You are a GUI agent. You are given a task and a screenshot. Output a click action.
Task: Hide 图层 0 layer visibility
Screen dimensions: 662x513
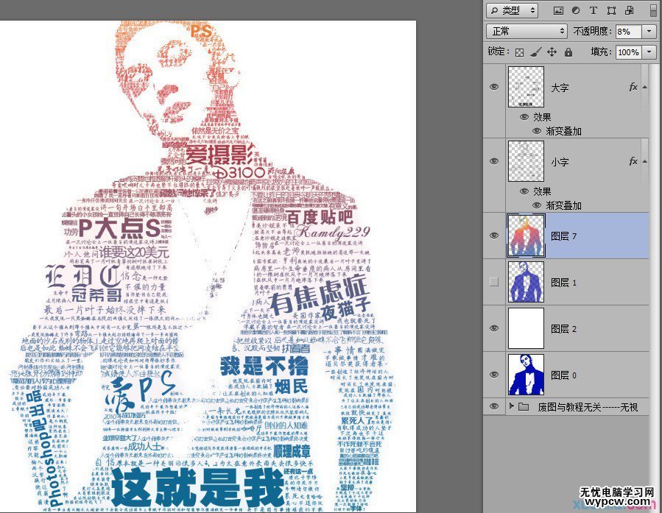click(x=494, y=375)
